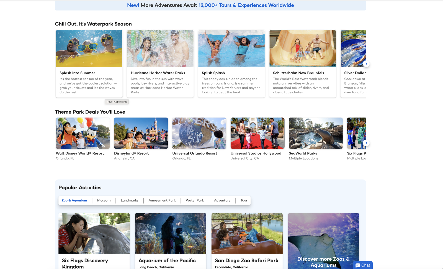Click the Splash Into Summer title
The height and width of the screenshot is (269, 443).
77,73
